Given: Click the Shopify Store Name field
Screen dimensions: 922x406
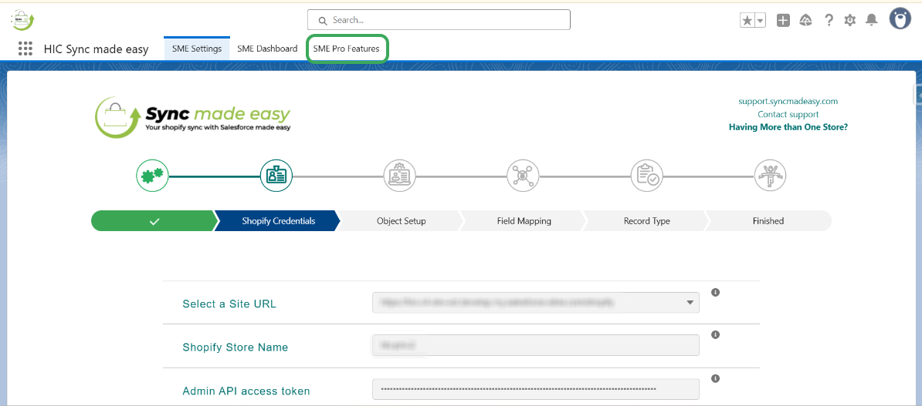Looking at the screenshot, I should point(536,345).
